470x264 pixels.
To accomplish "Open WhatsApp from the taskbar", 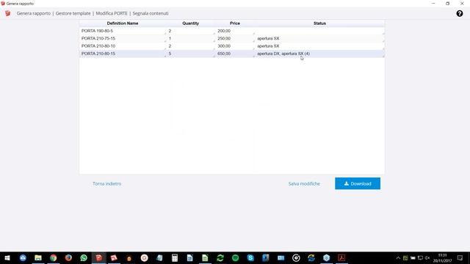I will (84, 257).
